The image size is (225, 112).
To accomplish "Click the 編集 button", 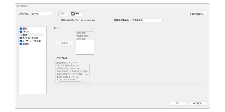I will tap(64, 43).
